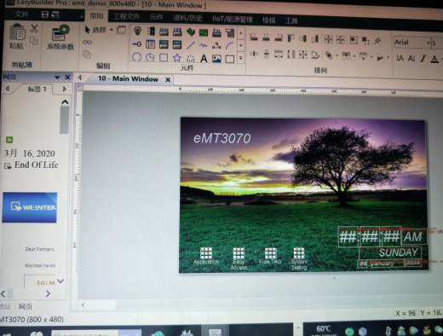Toggle the pin lock icon in arrange group

click(377, 41)
